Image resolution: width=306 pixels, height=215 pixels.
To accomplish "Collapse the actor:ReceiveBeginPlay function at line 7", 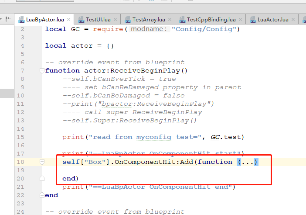I will [42, 71].
